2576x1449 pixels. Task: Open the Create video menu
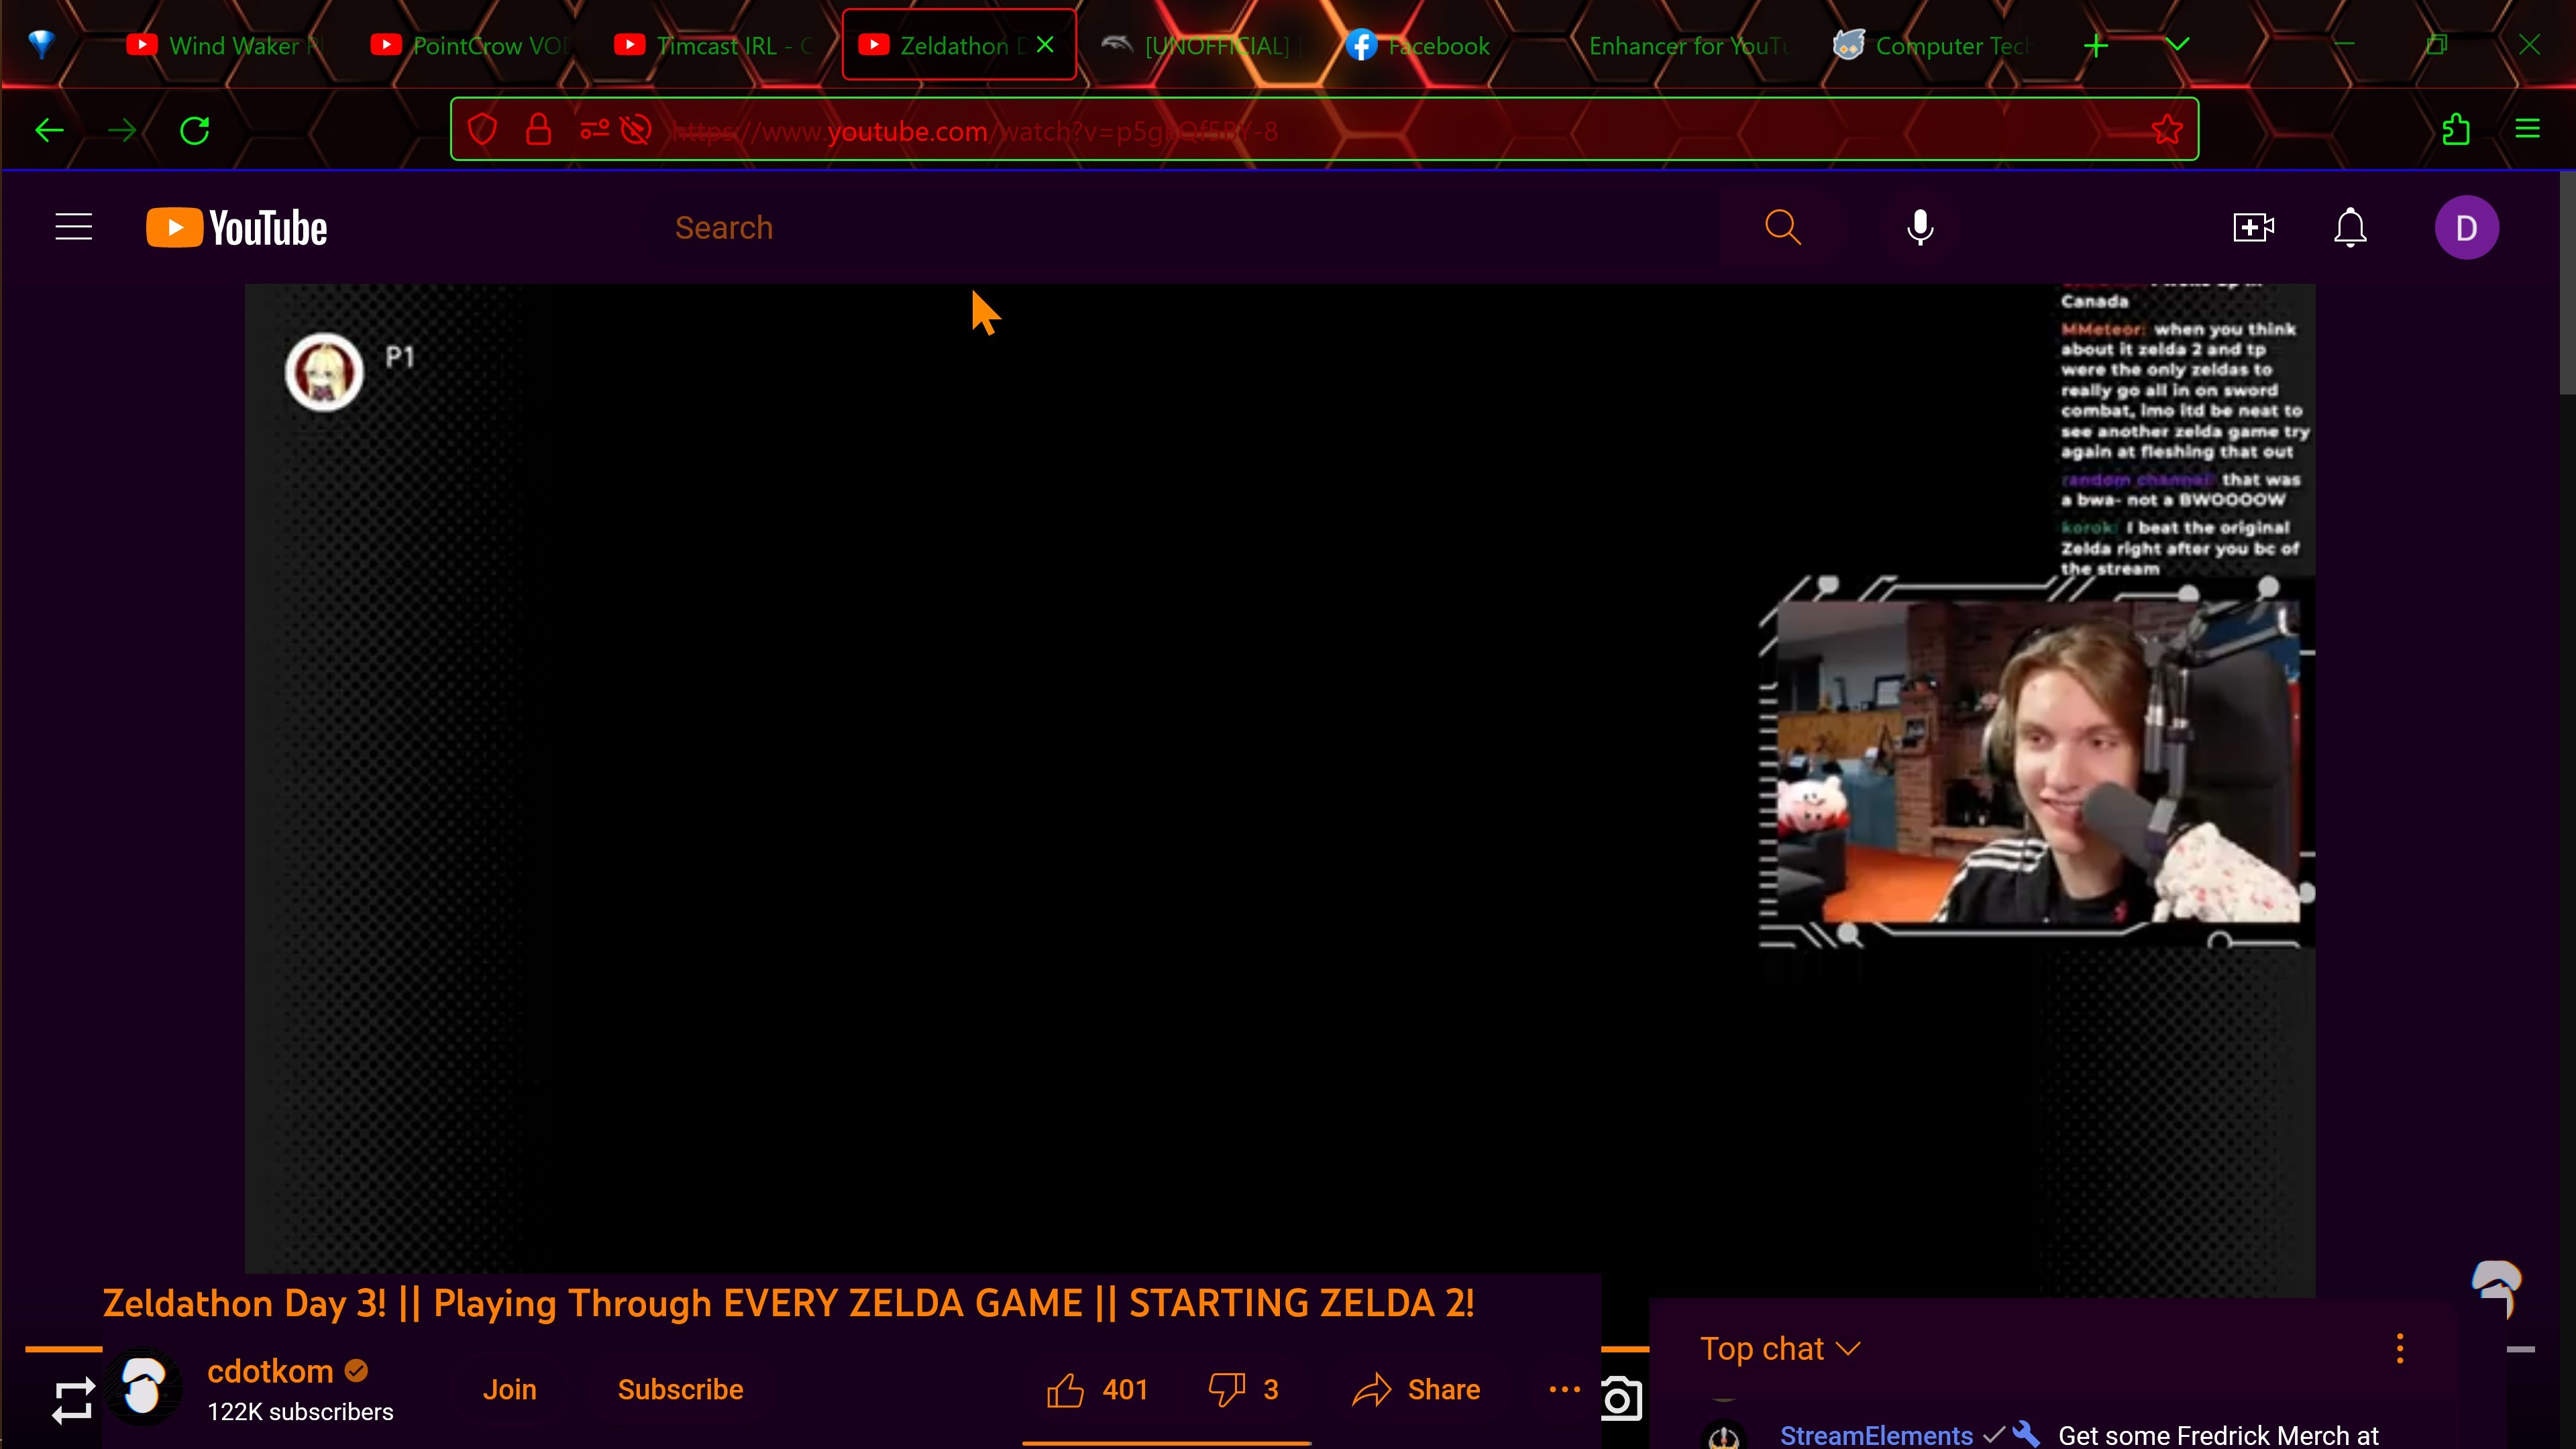click(x=2254, y=228)
